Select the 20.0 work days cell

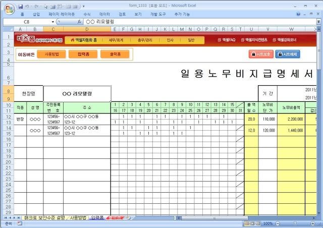tap(251, 119)
